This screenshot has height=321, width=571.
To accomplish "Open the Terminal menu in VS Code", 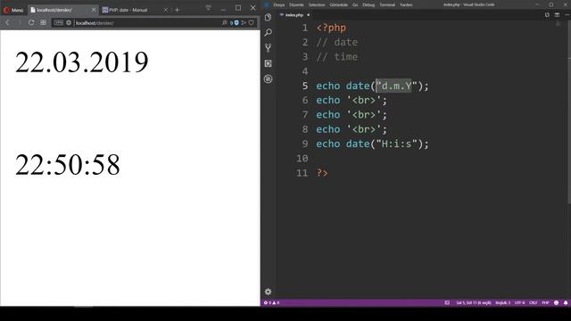I will (x=387, y=4).
